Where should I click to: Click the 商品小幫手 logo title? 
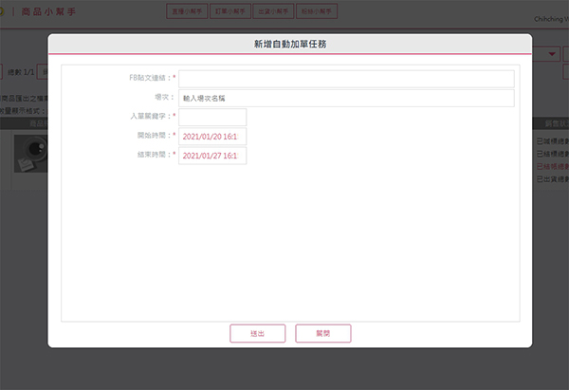(47, 12)
